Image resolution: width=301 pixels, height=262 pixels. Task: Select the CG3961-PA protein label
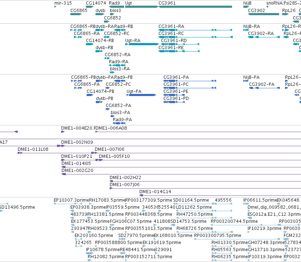click(176, 77)
